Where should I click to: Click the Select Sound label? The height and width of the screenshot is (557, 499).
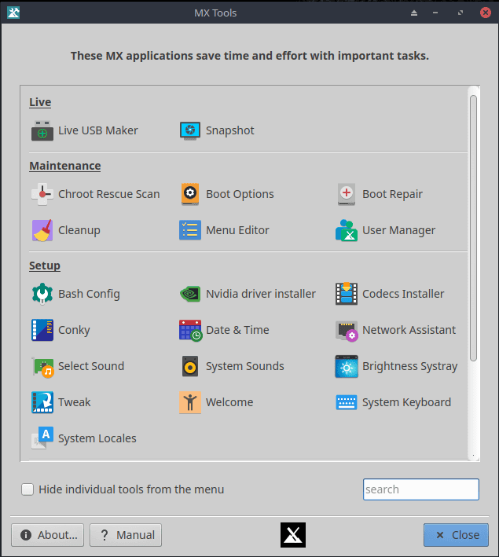pos(91,366)
